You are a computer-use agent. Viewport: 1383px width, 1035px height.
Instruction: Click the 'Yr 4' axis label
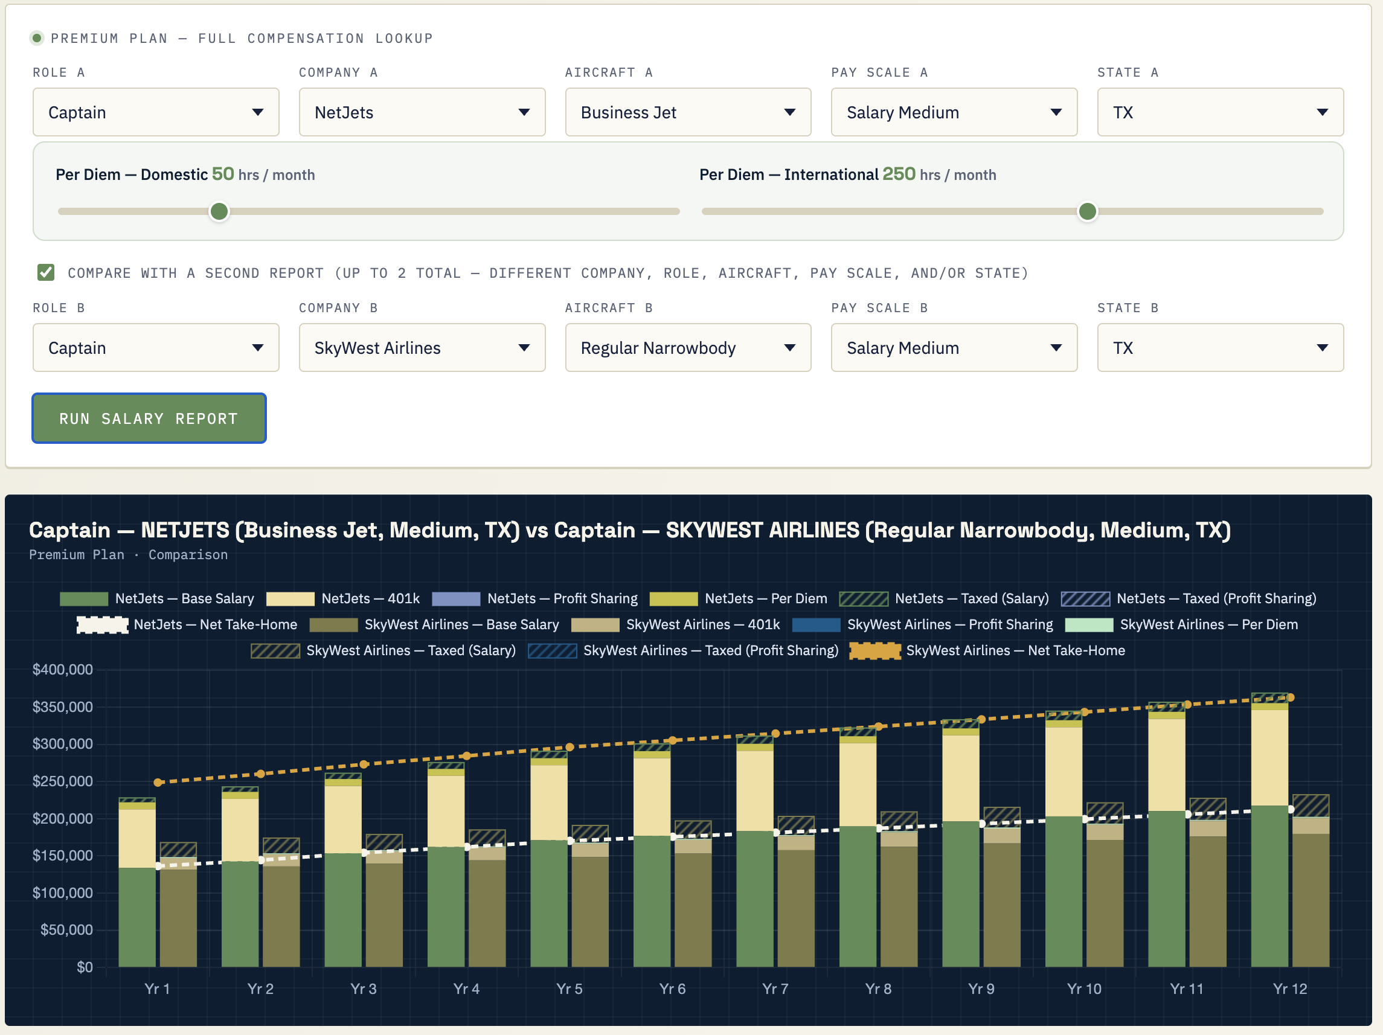(466, 989)
